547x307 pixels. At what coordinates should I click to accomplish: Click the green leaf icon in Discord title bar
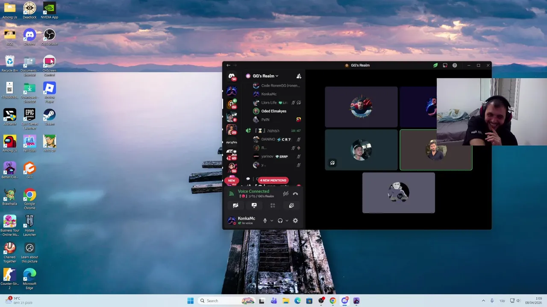click(x=435, y=65)
